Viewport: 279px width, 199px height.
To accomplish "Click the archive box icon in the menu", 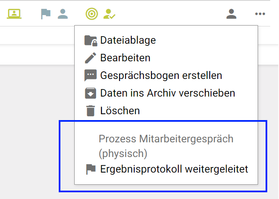I will (91, 93).
